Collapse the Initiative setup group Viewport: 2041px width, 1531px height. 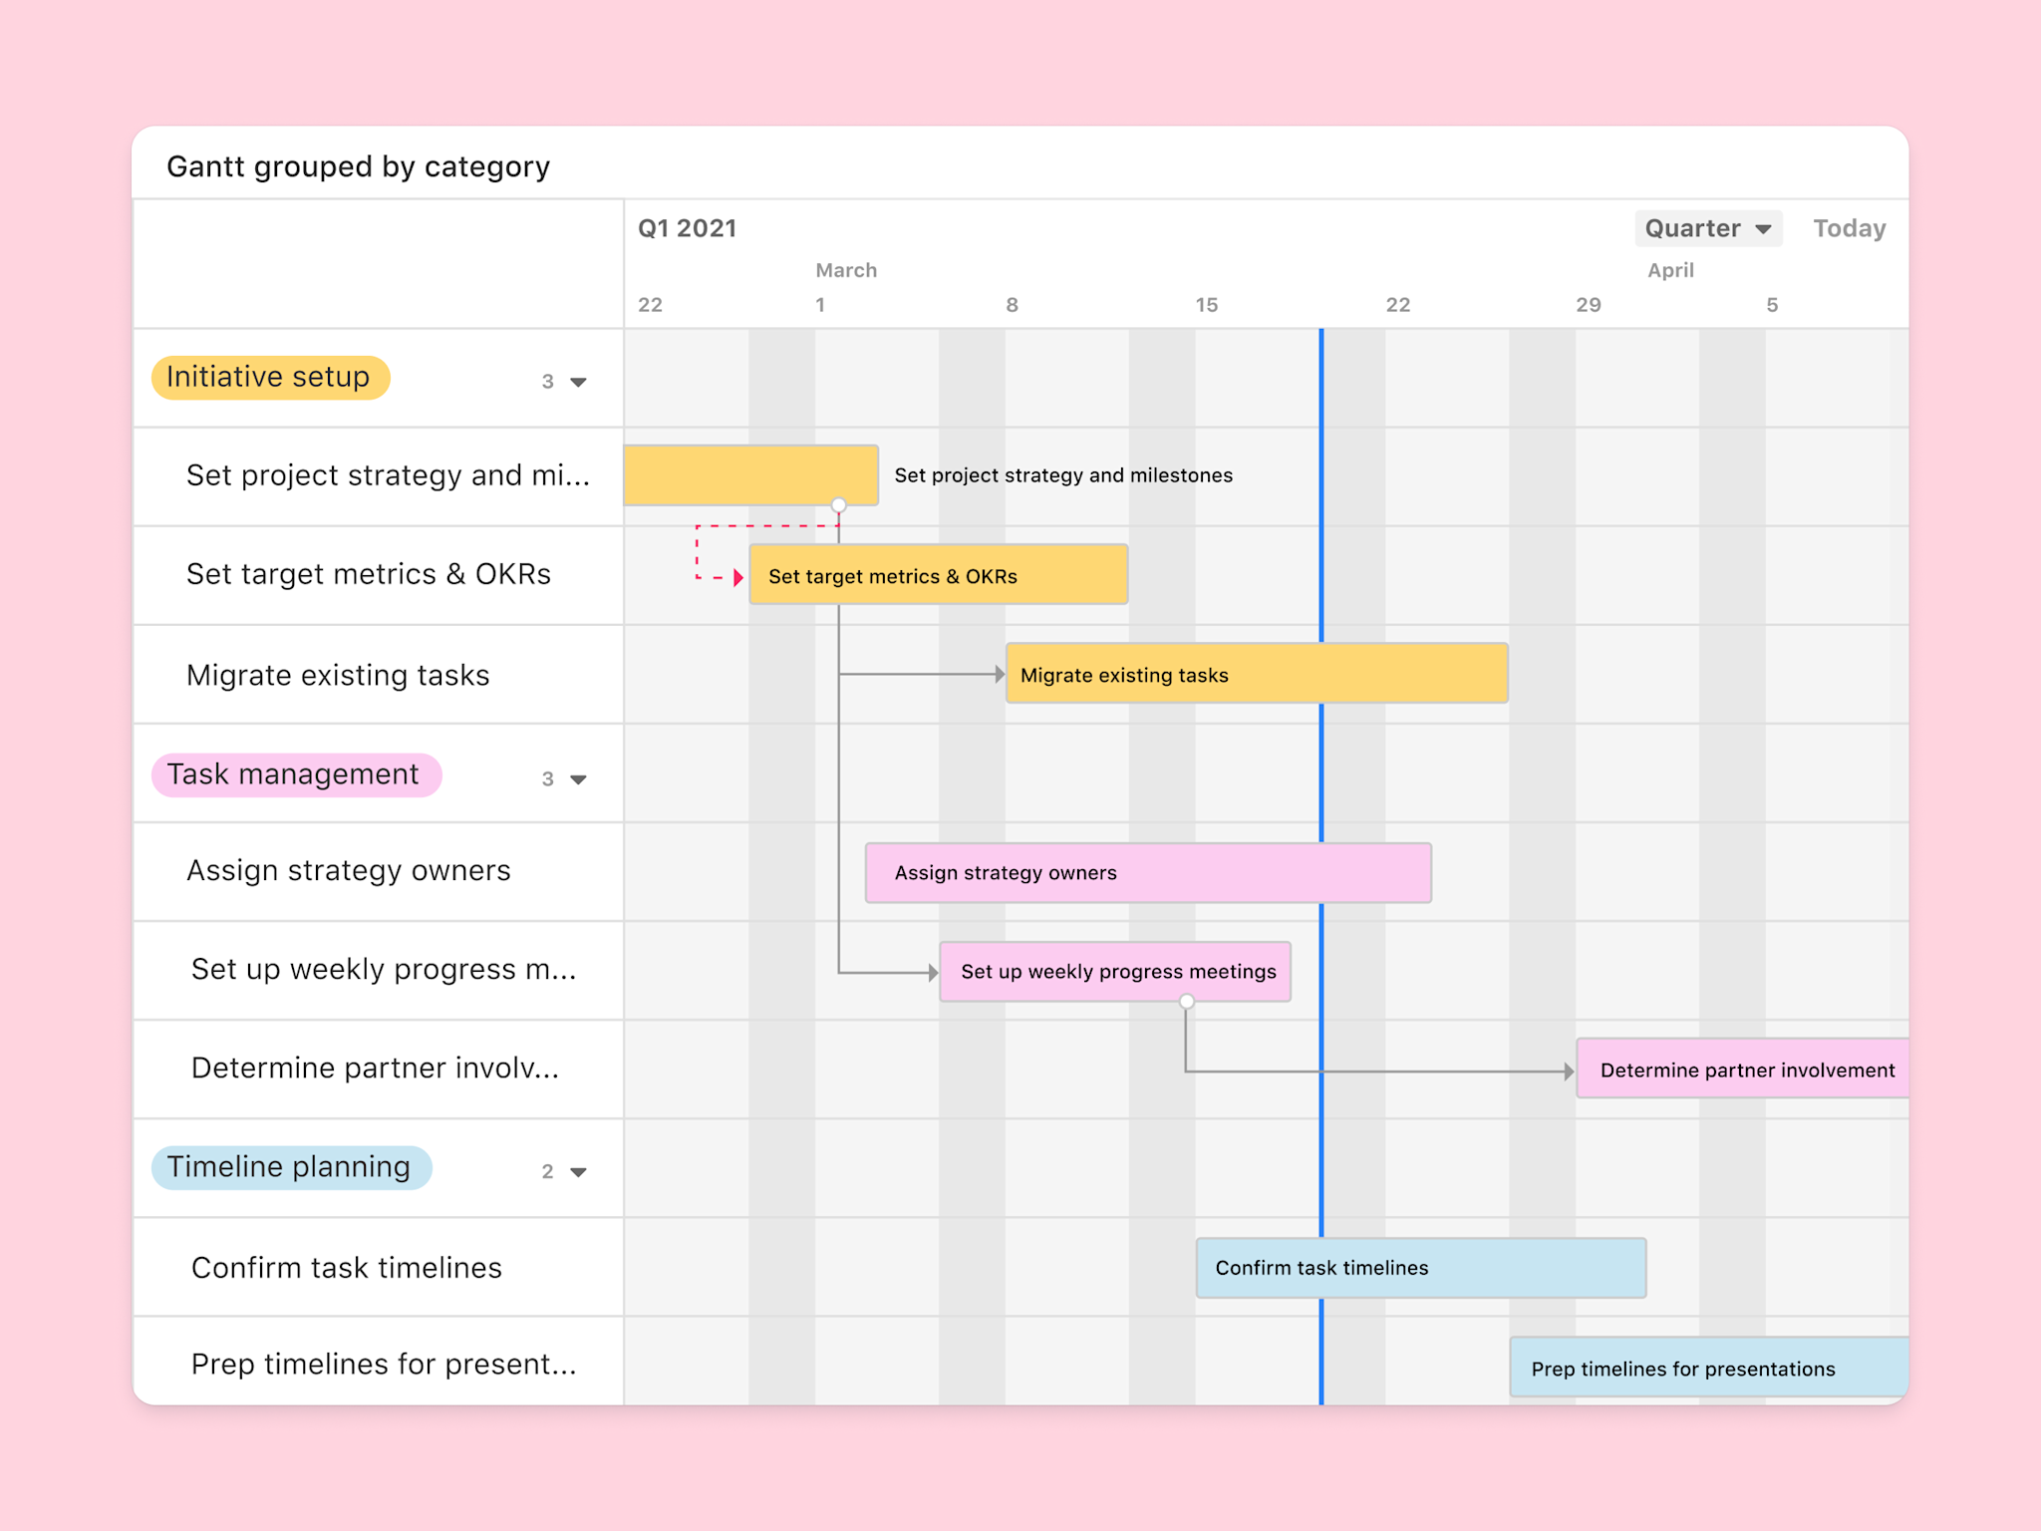(576, 381)
